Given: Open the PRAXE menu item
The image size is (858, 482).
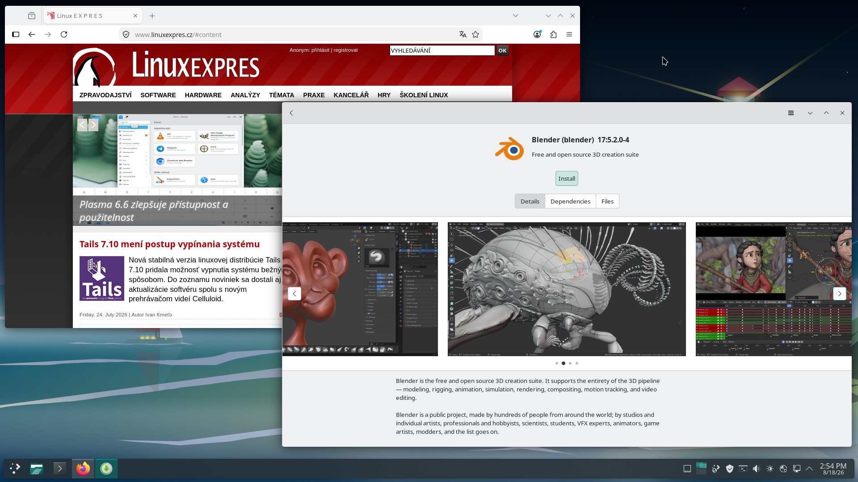Looking at the screenshot, I should (314, 95).
